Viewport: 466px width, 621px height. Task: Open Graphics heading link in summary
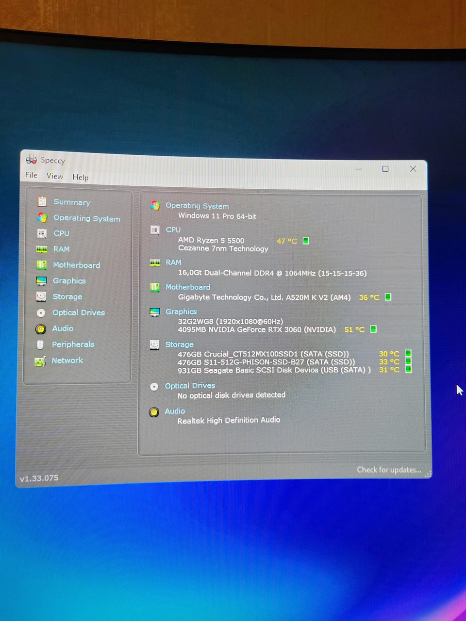click(181, 311)
